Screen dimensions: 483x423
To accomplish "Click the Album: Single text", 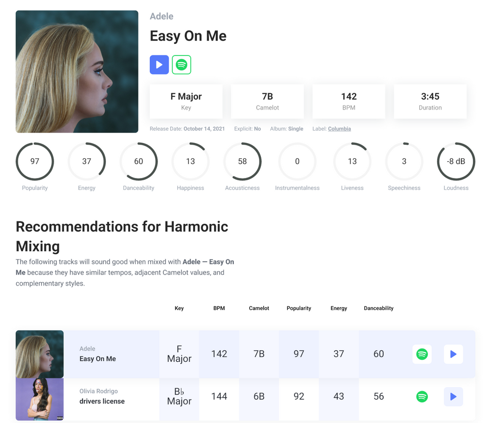I will click(286, 129).
